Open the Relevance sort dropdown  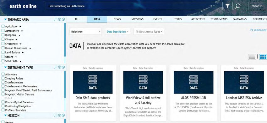click(x=85, y=31)
